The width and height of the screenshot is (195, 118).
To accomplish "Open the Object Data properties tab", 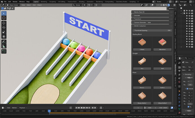I will click(179, 109).
